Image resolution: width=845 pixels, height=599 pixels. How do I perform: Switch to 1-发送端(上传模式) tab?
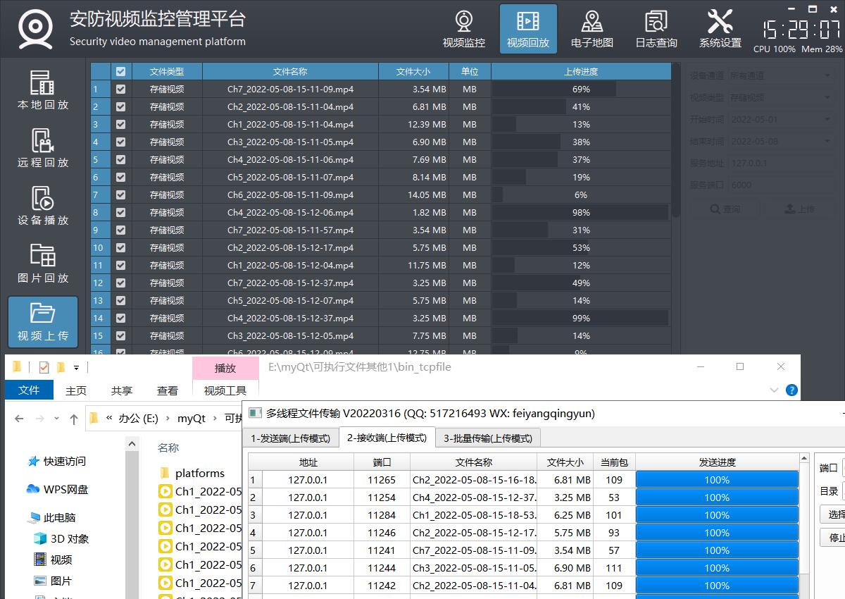click(290, 438)
